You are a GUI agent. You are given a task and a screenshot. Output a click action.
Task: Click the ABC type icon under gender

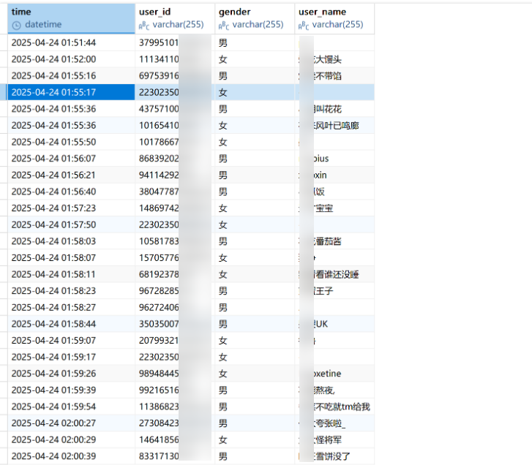click(224, 25)
